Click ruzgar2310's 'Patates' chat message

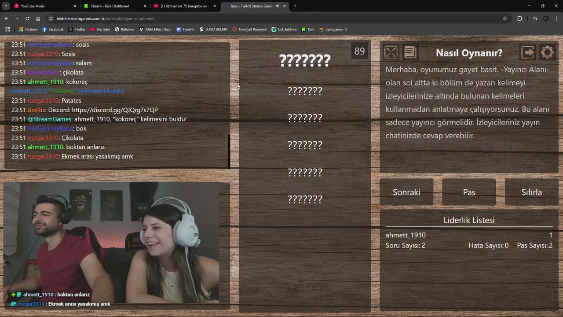tap(46, 100)
